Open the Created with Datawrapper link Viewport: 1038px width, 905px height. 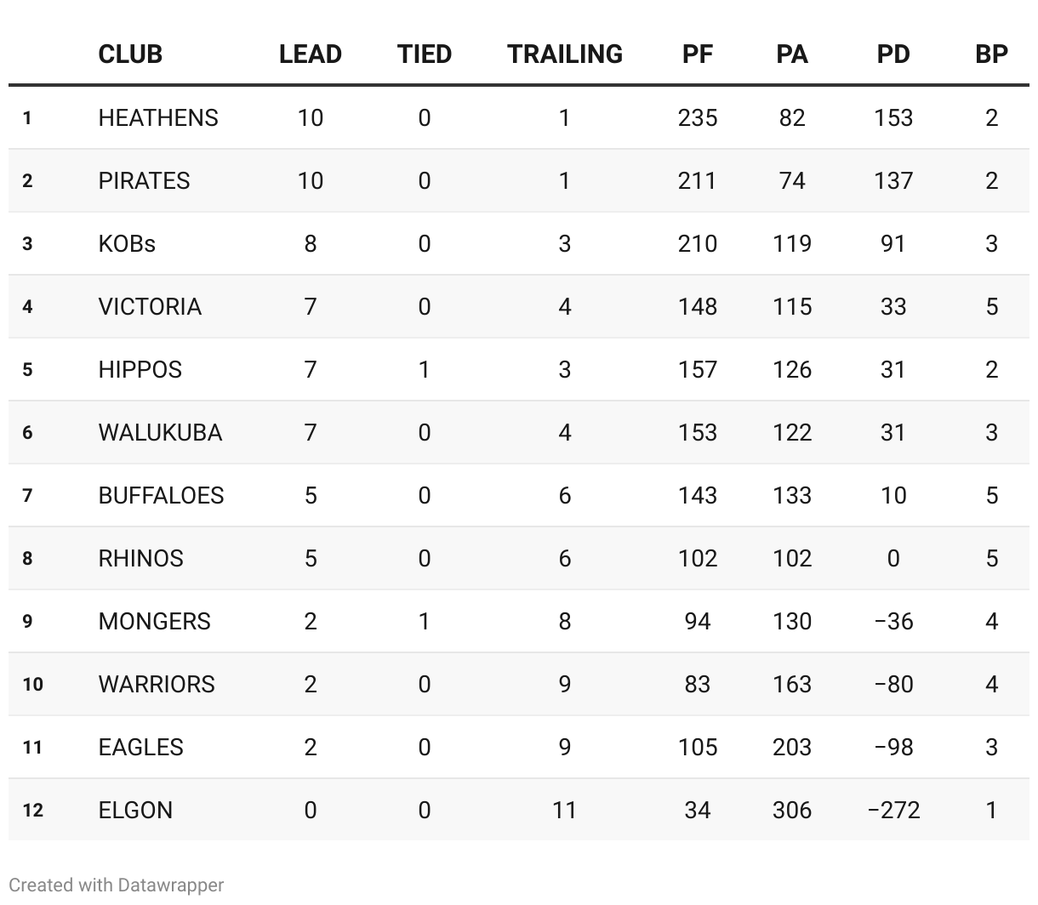pos(117,885)
